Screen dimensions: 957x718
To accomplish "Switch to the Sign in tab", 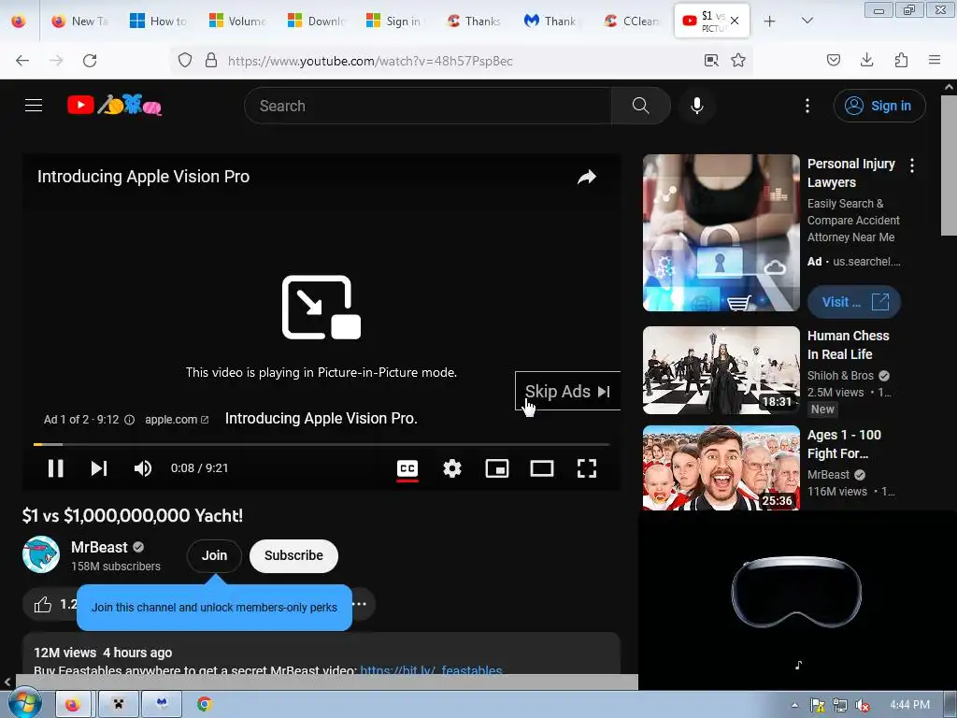I will 394,21.
